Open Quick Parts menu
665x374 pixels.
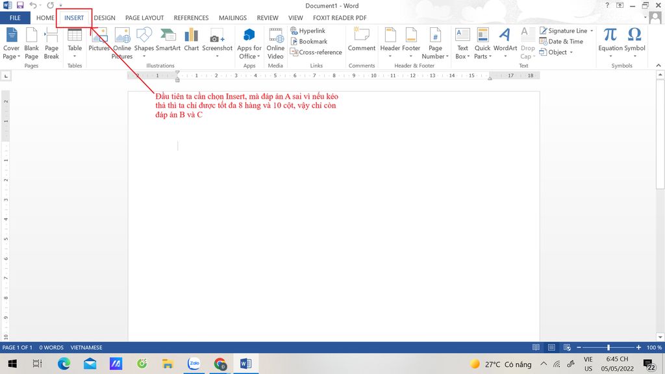[483, 44]
